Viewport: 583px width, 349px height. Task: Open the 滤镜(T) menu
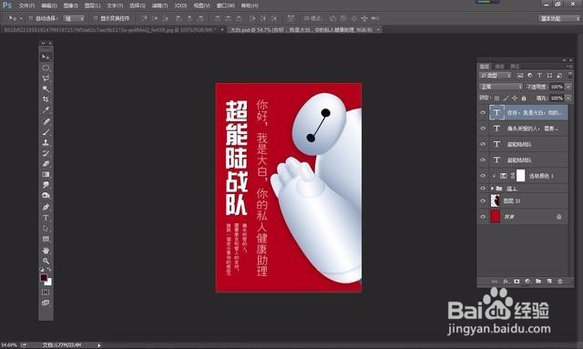[x=159, y=5]
